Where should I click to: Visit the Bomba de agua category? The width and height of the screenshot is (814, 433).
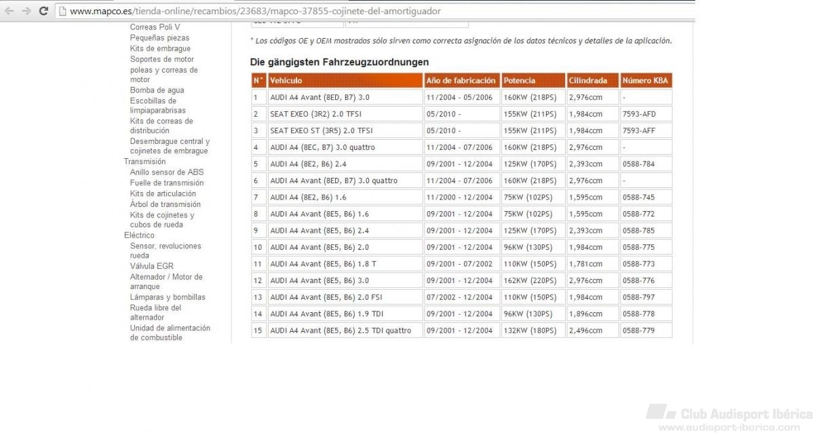point(157,90)
